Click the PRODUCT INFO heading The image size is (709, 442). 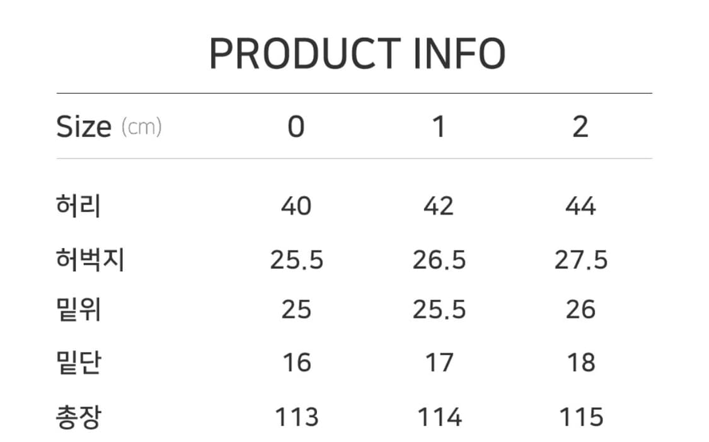click(357, 54)
